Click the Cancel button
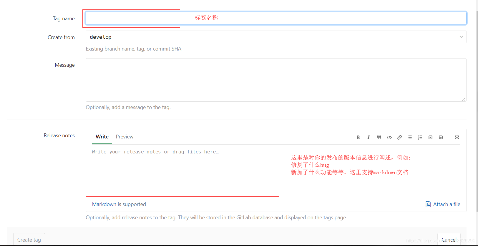 (449, 240)
